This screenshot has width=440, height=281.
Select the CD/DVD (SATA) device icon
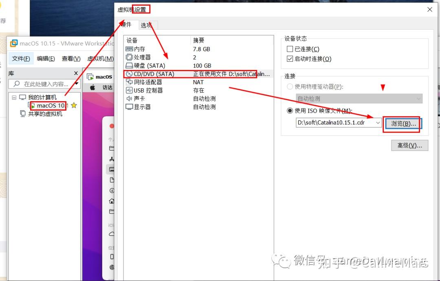[129, 74]
